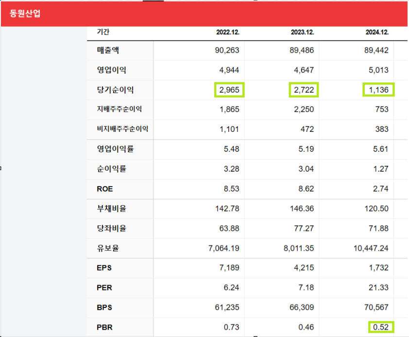
Task: Click the 지배주주순이익 value 1,865
Action: tap(229, 109)
